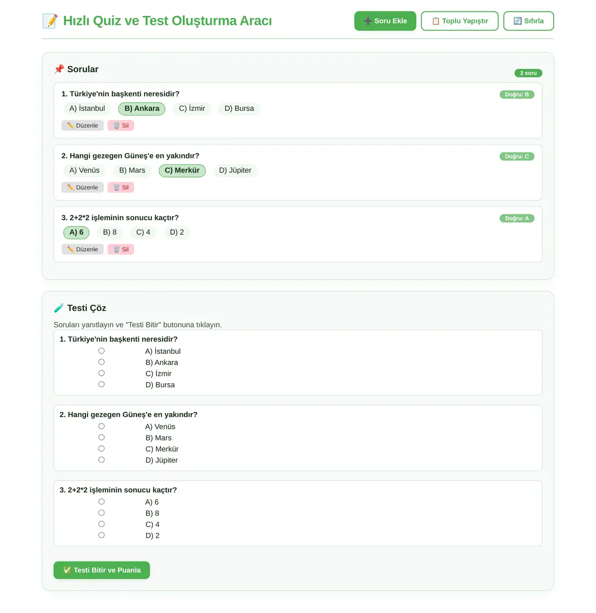
Task: Click the Doğru: B badge
Action: [x=517, y=94]
